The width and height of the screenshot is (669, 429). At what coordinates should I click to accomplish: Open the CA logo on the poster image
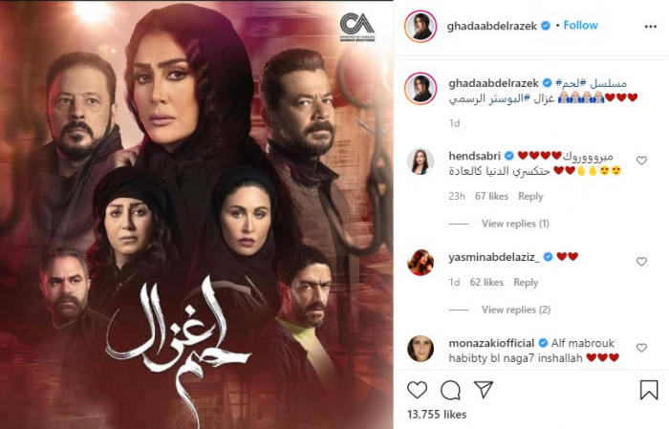[357, 27]
